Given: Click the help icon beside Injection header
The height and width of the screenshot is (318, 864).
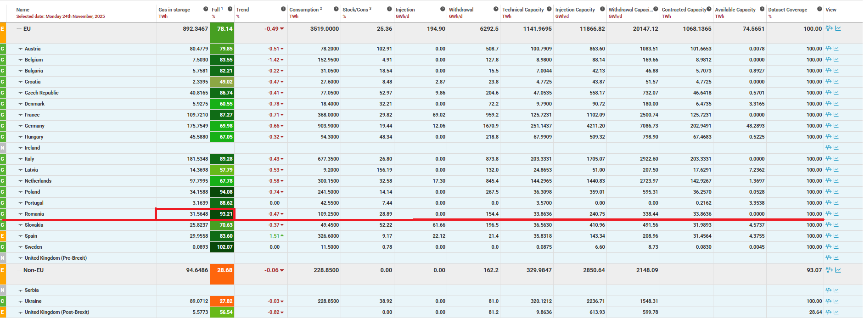Looking at the screenshot, I should 443,9.
